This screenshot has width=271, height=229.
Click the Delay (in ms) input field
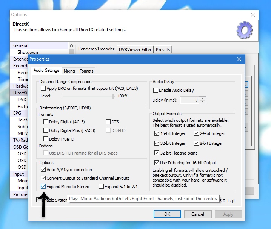point(190,100)
